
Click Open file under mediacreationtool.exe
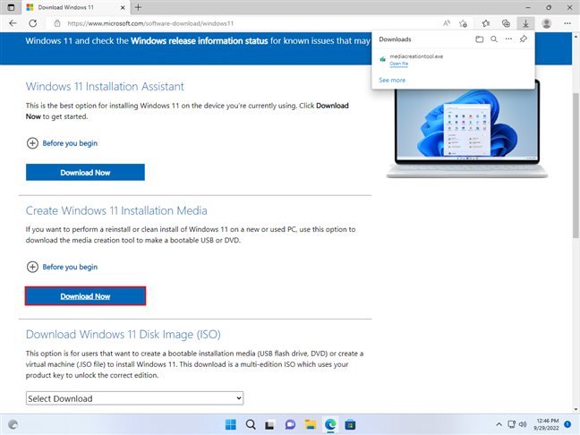pos(399,64)
